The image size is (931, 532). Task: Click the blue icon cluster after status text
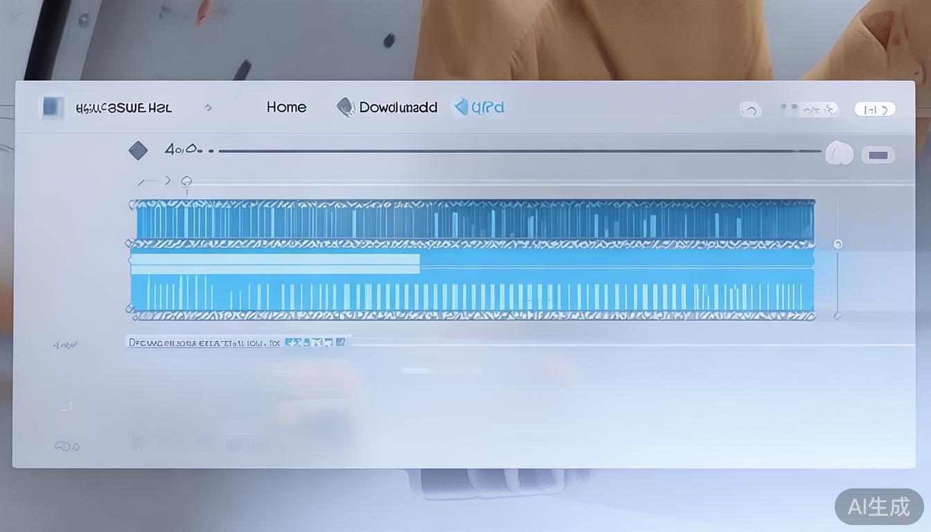click(x=315, y=342)
